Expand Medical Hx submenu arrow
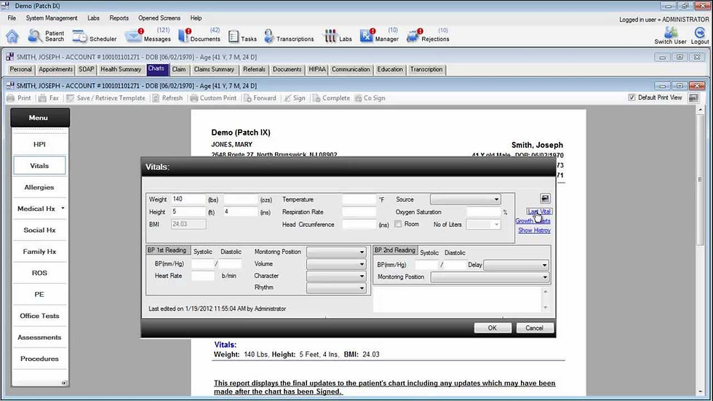Image resolution: width=713 pixels, height=401 pixels. point(63,209)
